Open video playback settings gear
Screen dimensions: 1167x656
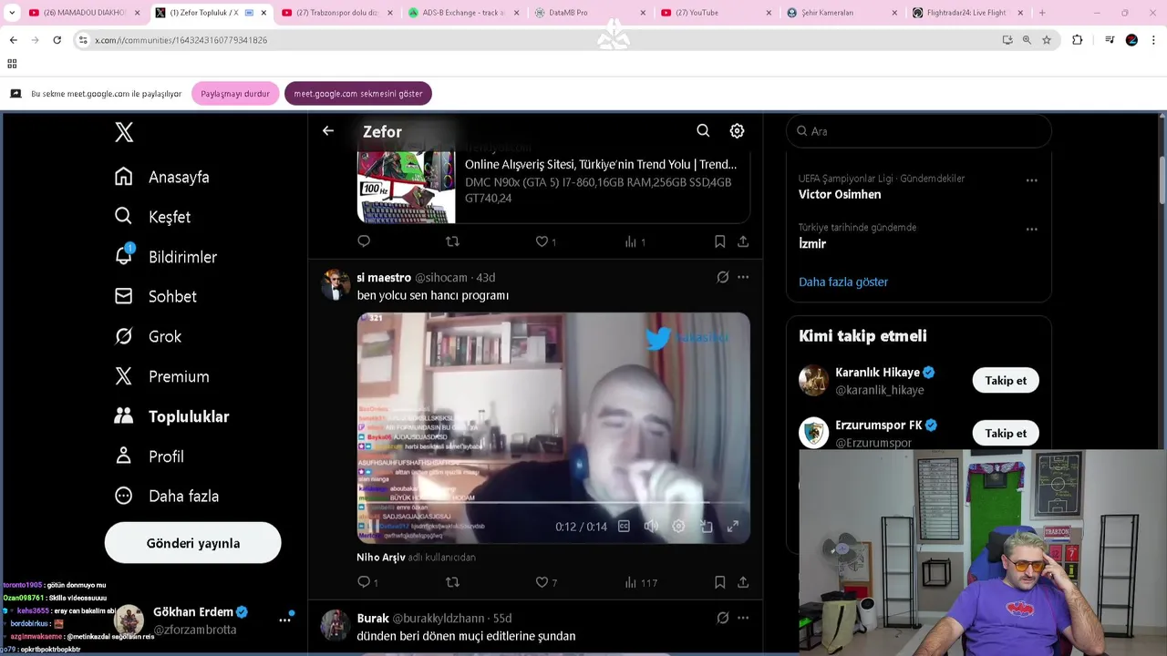pos(678,526)
